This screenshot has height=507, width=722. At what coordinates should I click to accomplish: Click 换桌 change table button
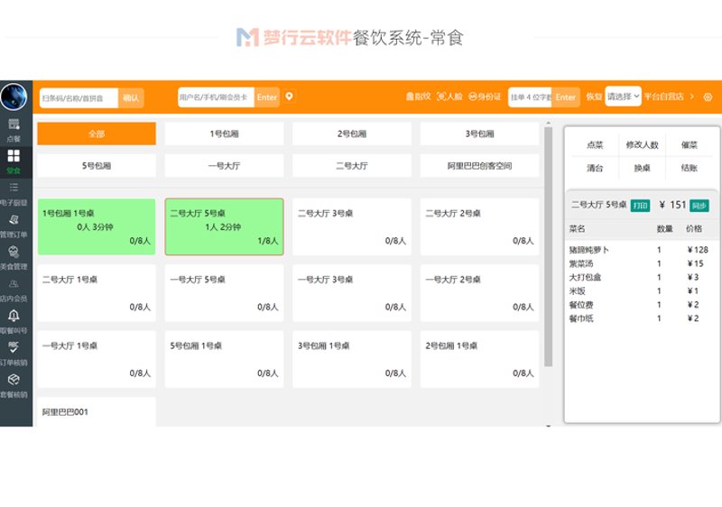[642, 168]
